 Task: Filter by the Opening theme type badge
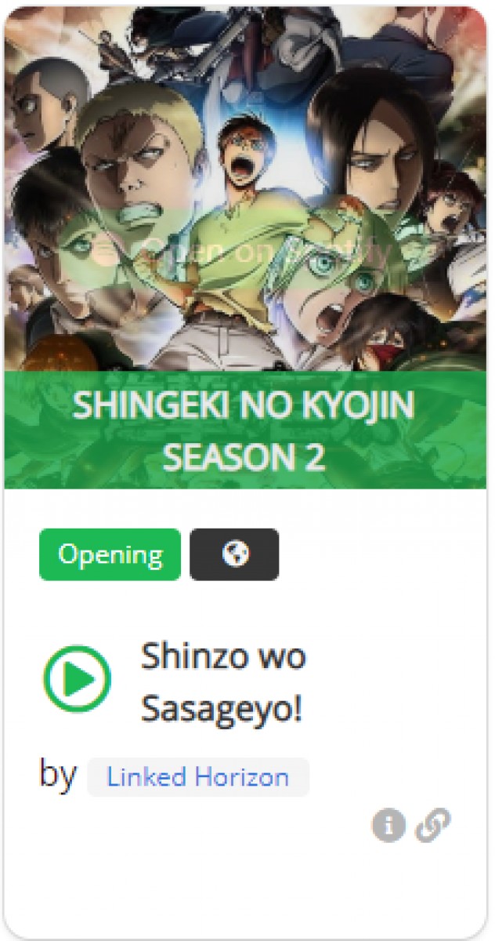(110, 554)
